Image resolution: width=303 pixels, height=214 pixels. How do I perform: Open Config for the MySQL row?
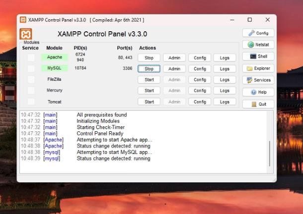pos(200,69)
